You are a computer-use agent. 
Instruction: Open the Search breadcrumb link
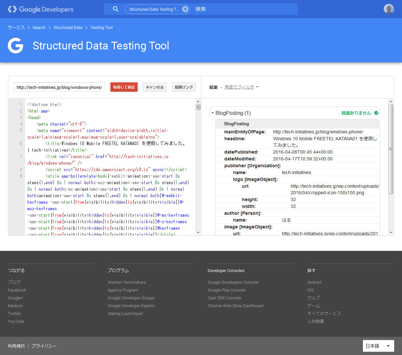click(x=39, y=28)
